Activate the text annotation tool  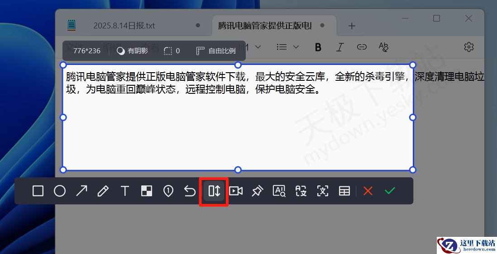click(125, 191)
